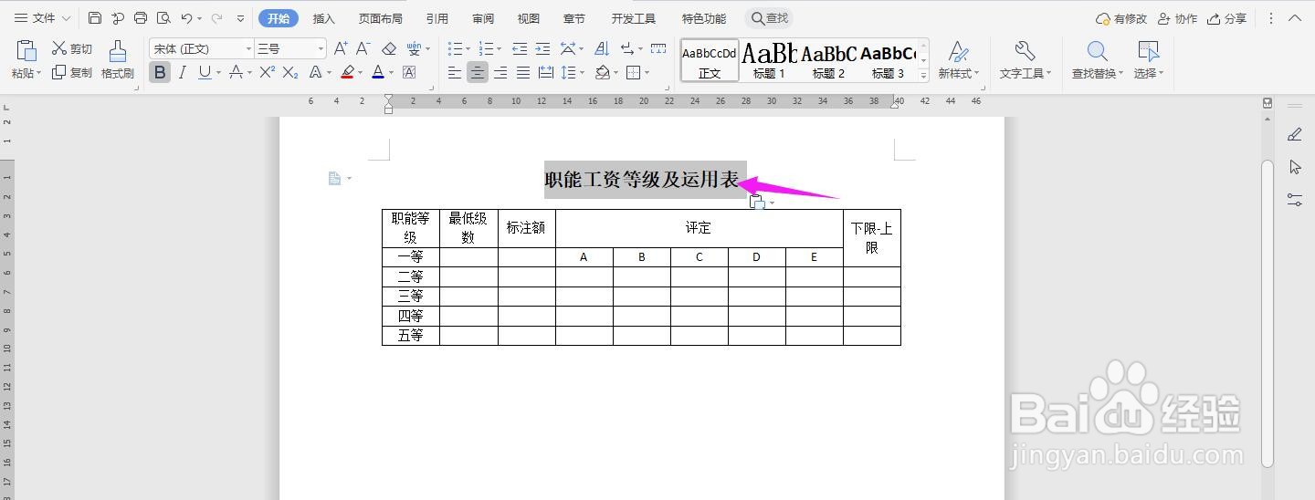
Task: Switch to 引用 tab
Action: tap(437, 18)
